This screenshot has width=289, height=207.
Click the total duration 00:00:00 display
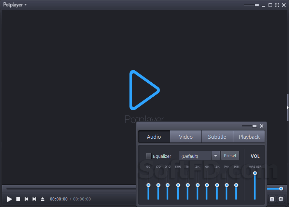coord(82,199)
